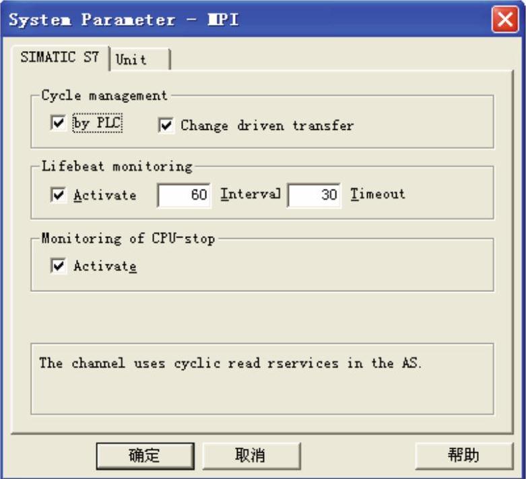
Task: Click the Cycle management group label
Action: (x=104, y=96)
